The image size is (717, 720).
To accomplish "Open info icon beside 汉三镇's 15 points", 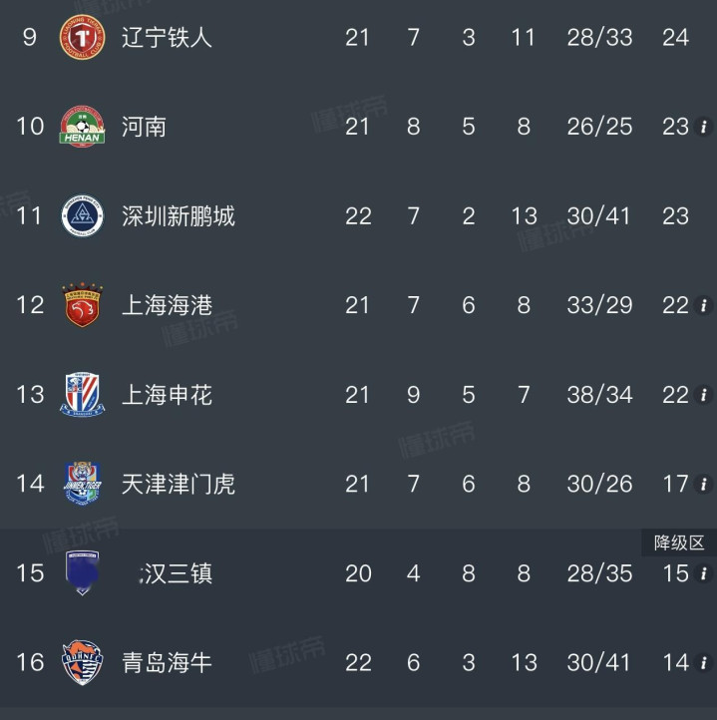I will tap(703, 573).
